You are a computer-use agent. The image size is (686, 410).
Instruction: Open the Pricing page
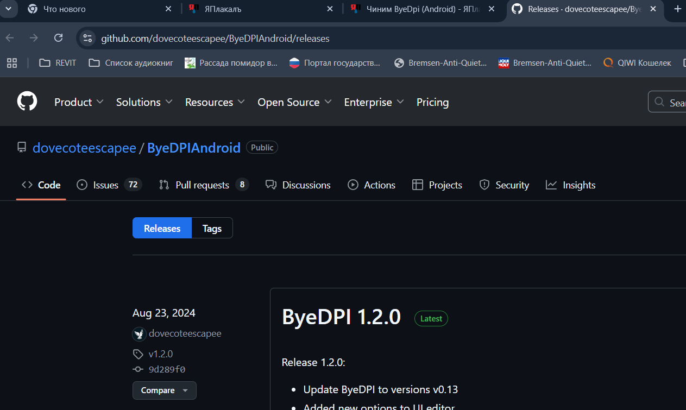432,102
